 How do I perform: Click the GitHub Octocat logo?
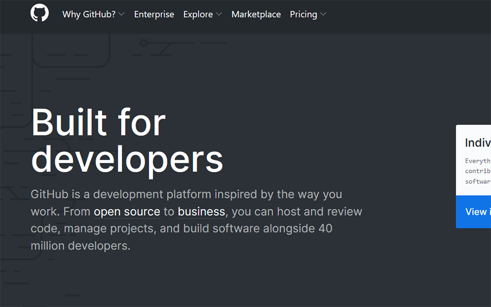(39, 13)
